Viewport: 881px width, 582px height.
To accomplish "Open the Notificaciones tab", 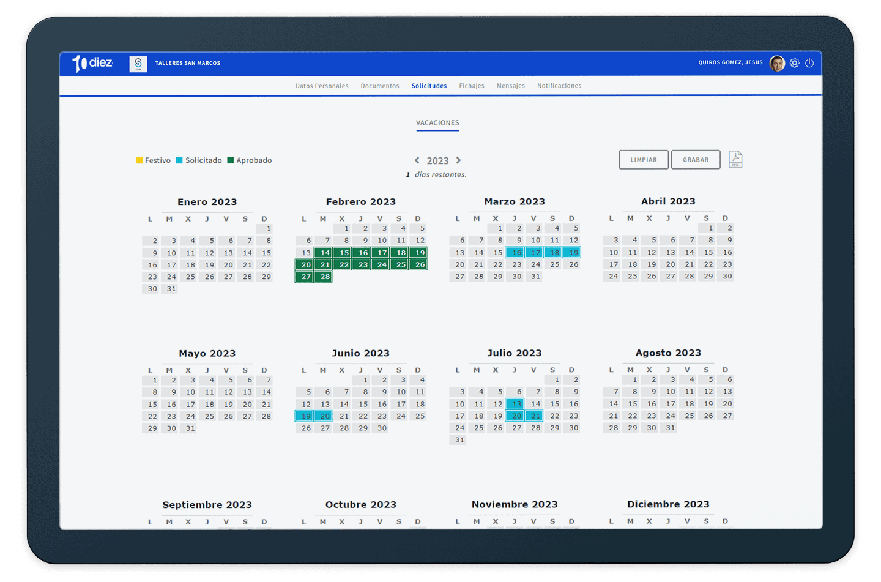I will pos(559,86).
